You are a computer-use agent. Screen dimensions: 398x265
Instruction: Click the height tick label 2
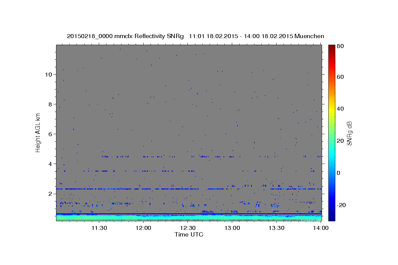50,193
